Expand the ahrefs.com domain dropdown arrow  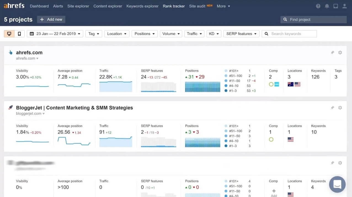click(x=37, y=58)
